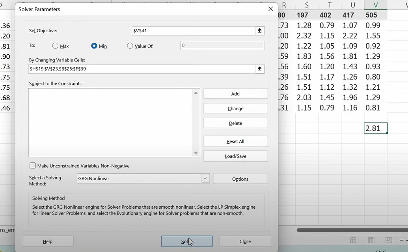Select the Min radio button
This screenshot has height=252, width=408.
point(94,46)
